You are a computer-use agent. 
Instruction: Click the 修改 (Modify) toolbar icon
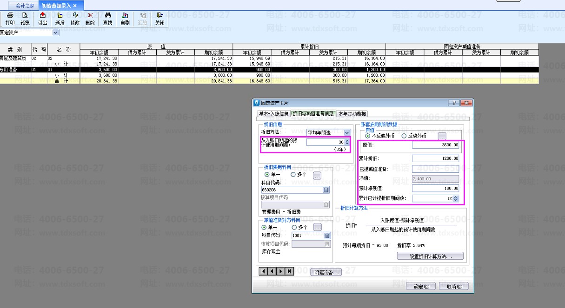(x=75, y=19)
